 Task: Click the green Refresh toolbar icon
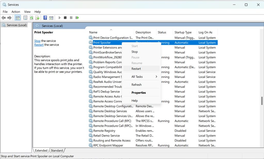click(x=31, y=18)
